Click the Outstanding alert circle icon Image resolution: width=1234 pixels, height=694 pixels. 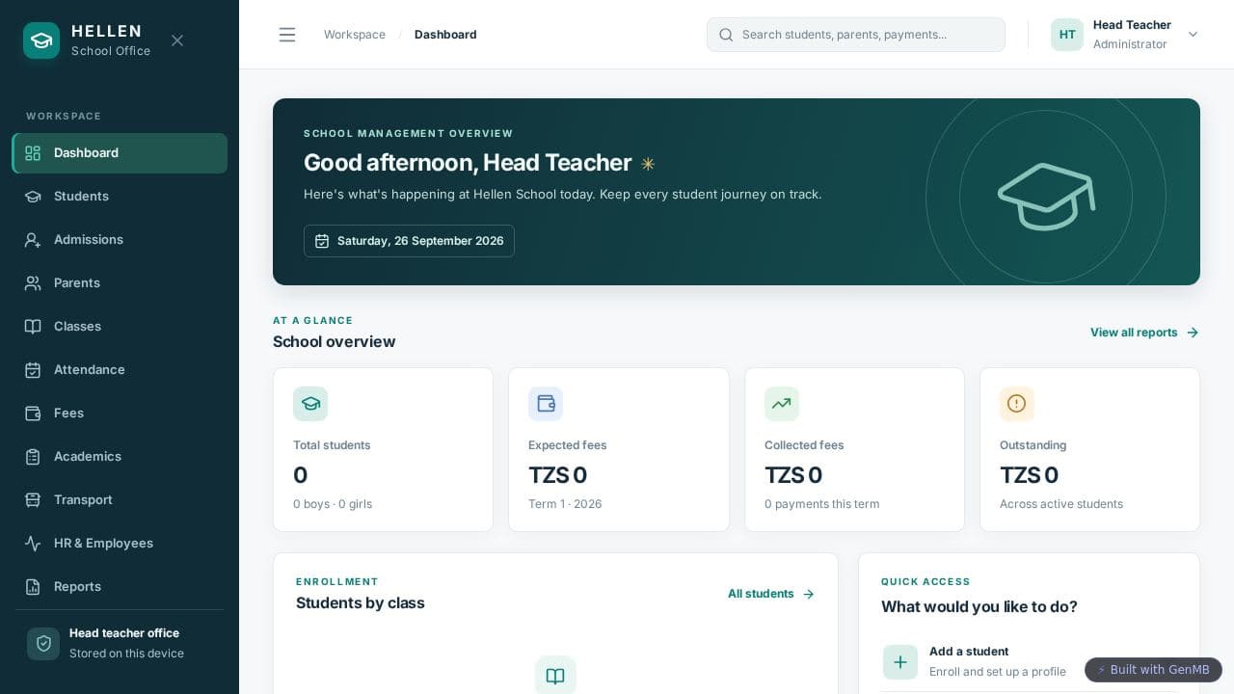tap(1017, 404)
